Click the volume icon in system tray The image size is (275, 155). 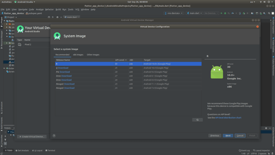[x=265, y=2]
